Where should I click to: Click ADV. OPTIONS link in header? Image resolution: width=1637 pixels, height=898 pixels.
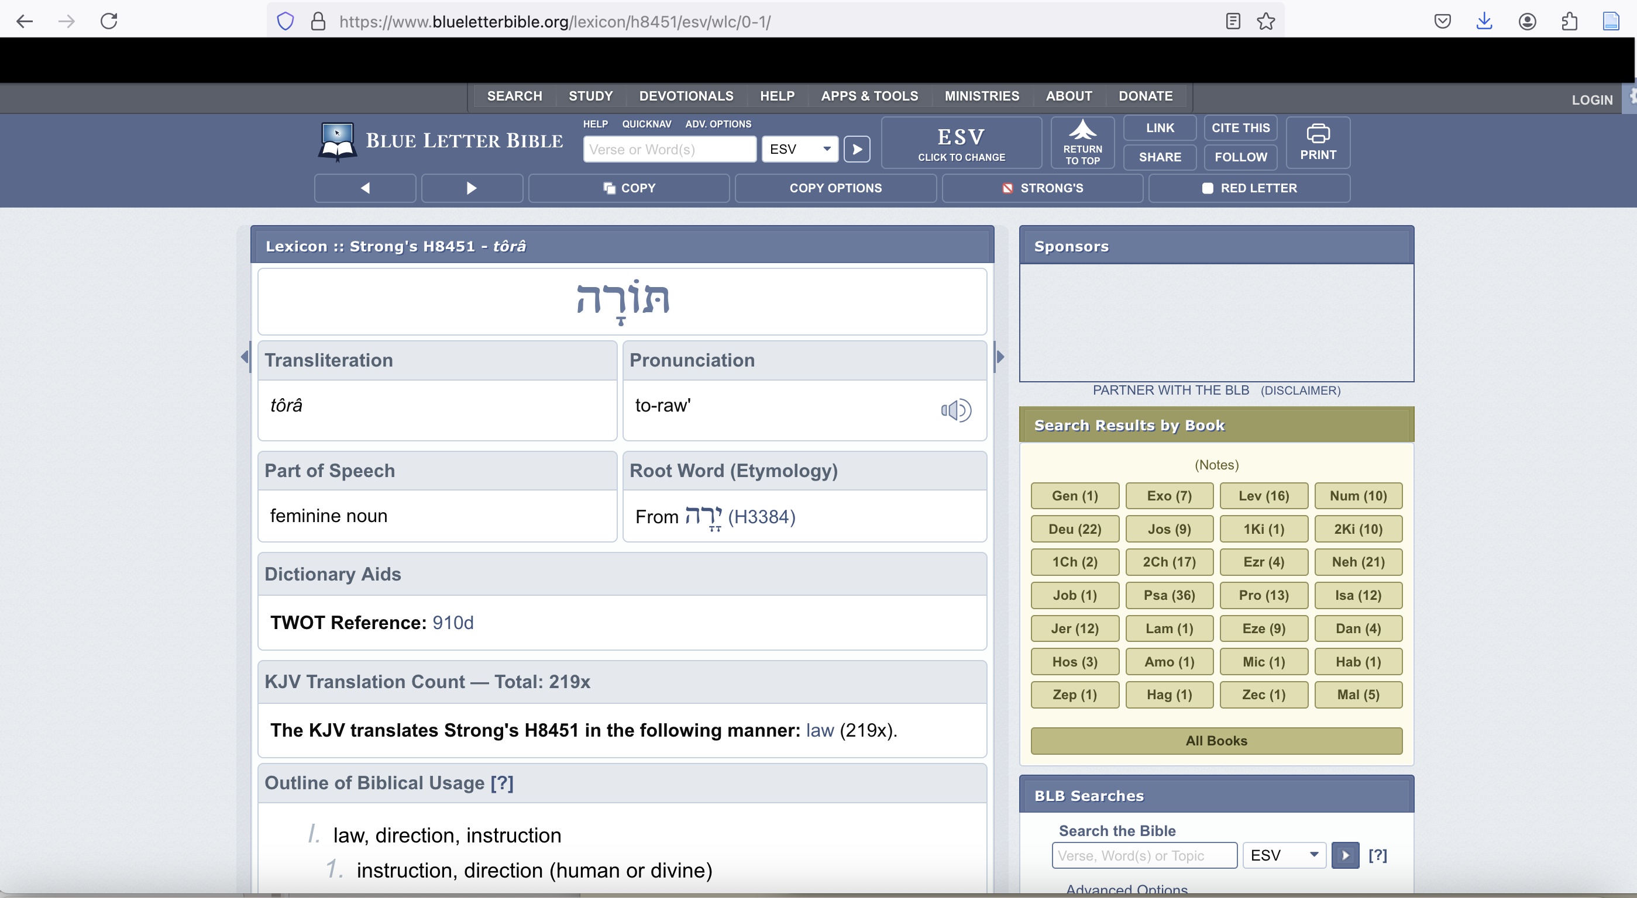[718, 125]
